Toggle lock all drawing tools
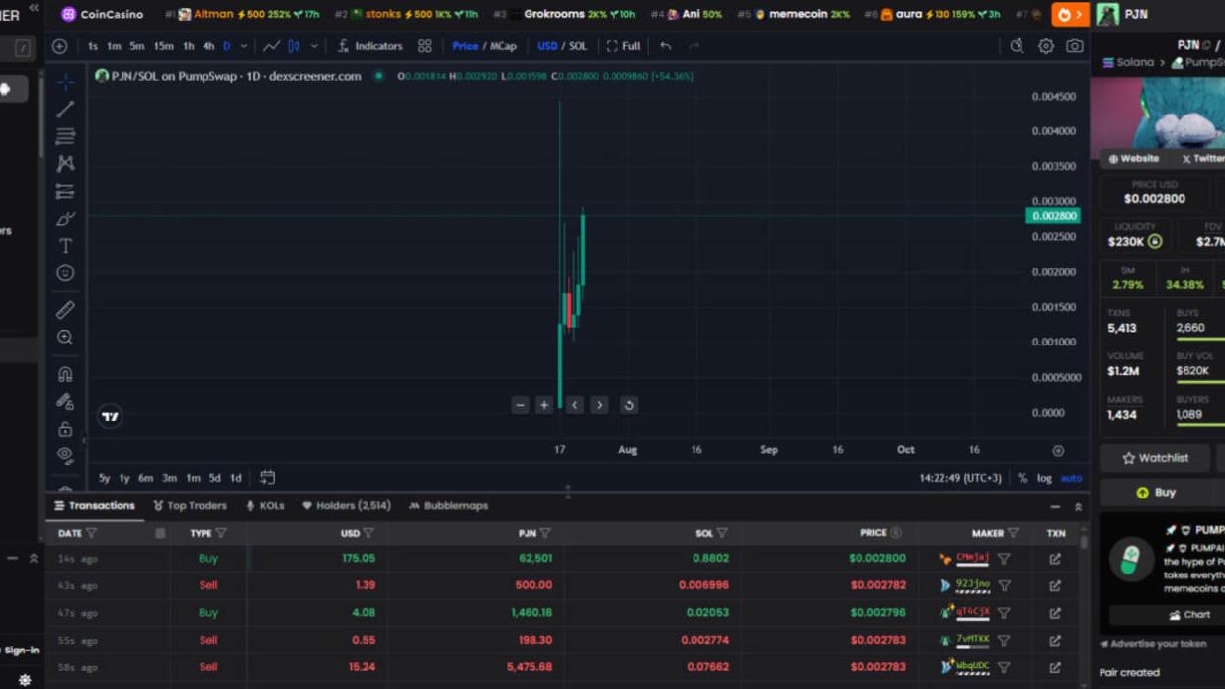1225x689 pixels. 65,429
